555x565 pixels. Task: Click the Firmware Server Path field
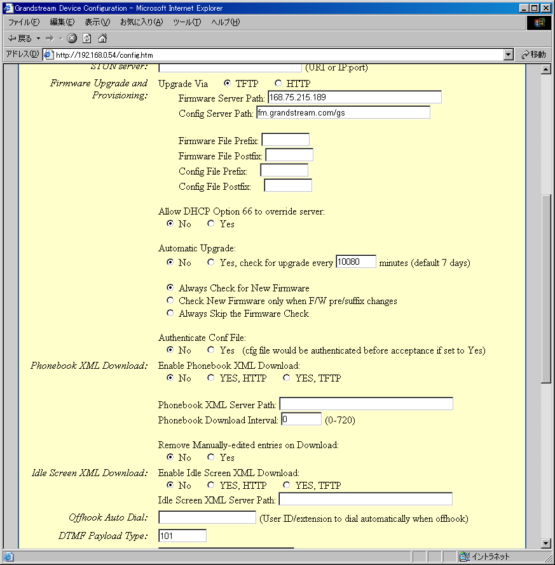click(x=354, y=97)
